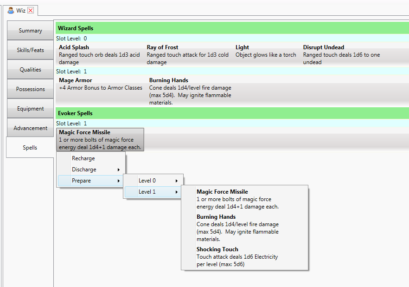Click the Ray of Frost spell

pos(188,54)
